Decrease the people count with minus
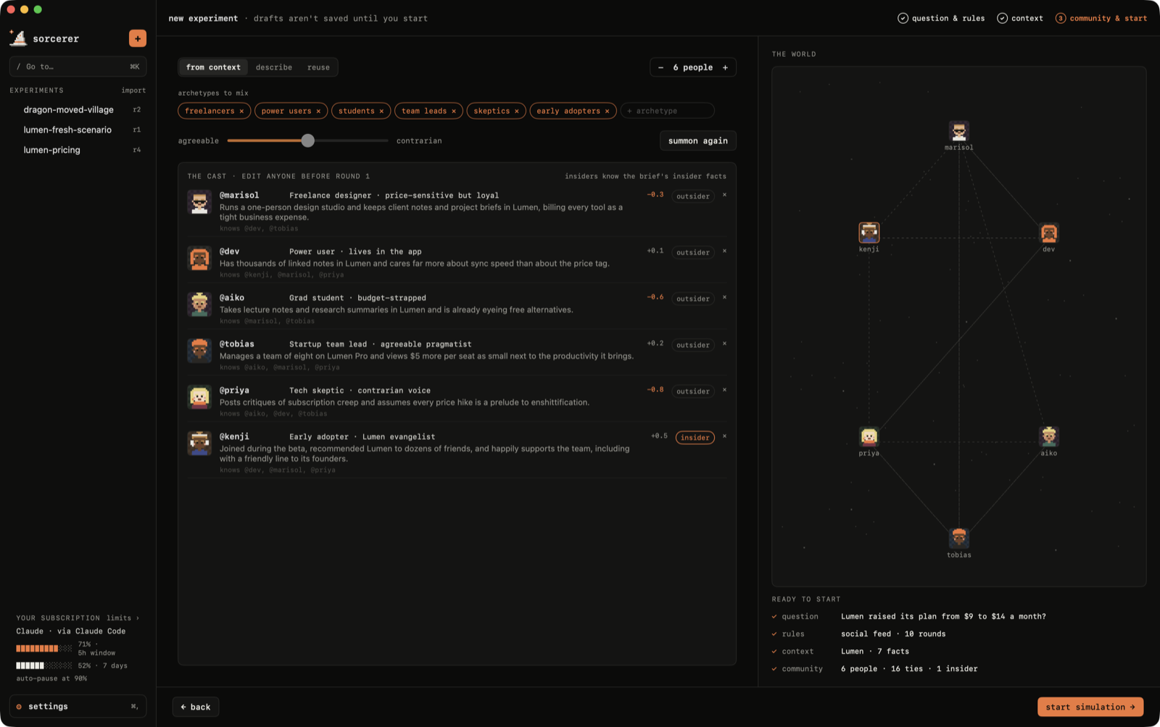The width and height of the screenshot is (1160, 727). click(x=660, y=67)
